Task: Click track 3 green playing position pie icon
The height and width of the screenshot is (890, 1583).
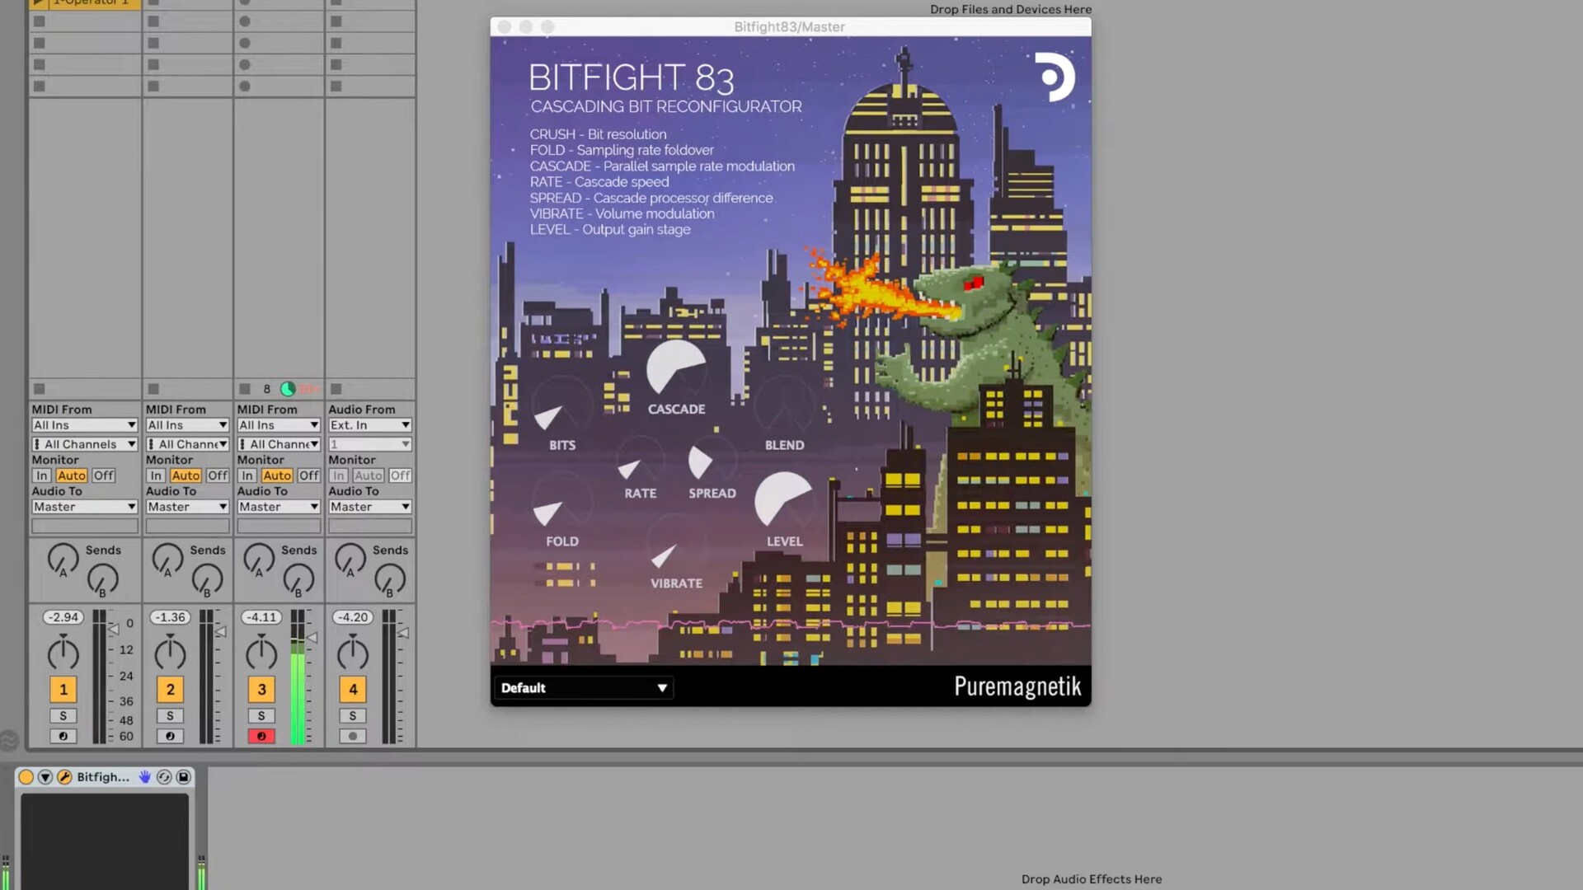Action: [288, 389]
